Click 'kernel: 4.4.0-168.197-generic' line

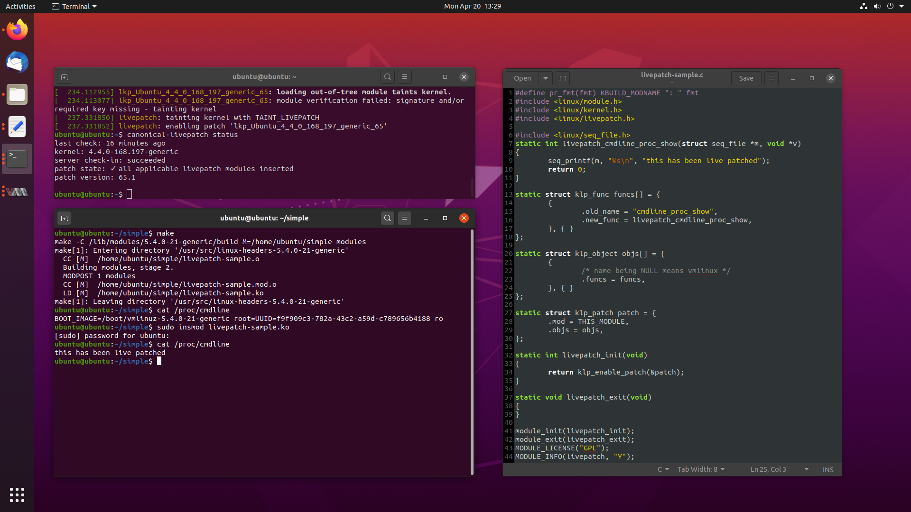(116, 152)
